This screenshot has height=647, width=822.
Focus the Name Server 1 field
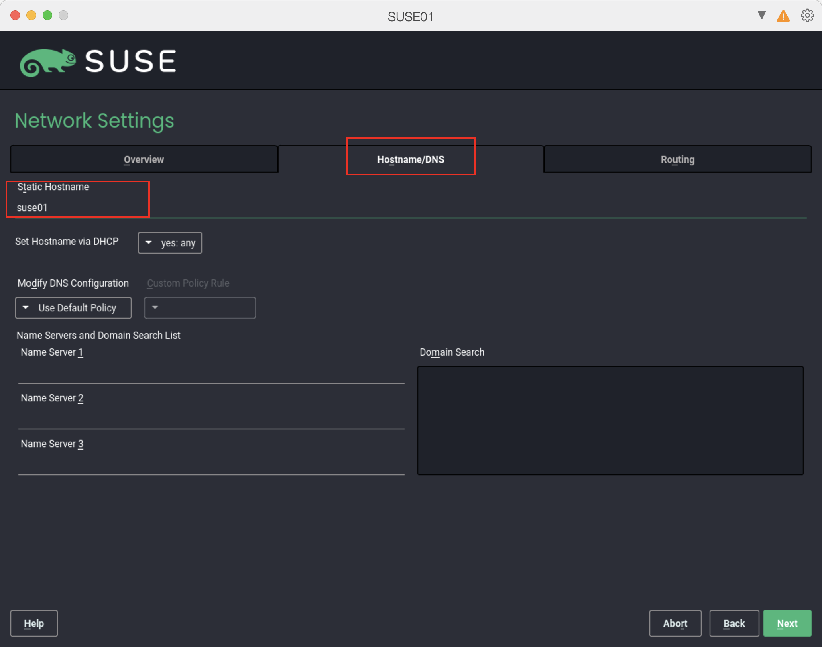click(x=211, y=373)
